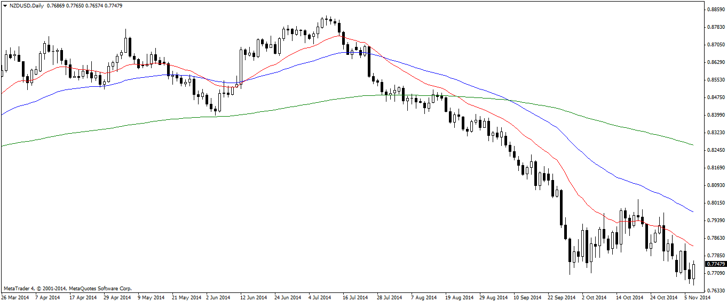The height and width of the screenshot is (302, 727).
Task: Click the 7 Apr 2014 date label
Action: (48, 298)
